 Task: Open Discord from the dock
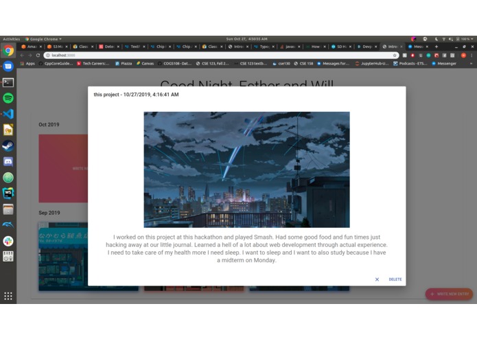8,162
